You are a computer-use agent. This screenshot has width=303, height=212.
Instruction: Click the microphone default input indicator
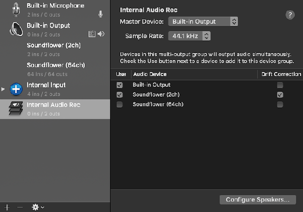(x=100, y=14)
